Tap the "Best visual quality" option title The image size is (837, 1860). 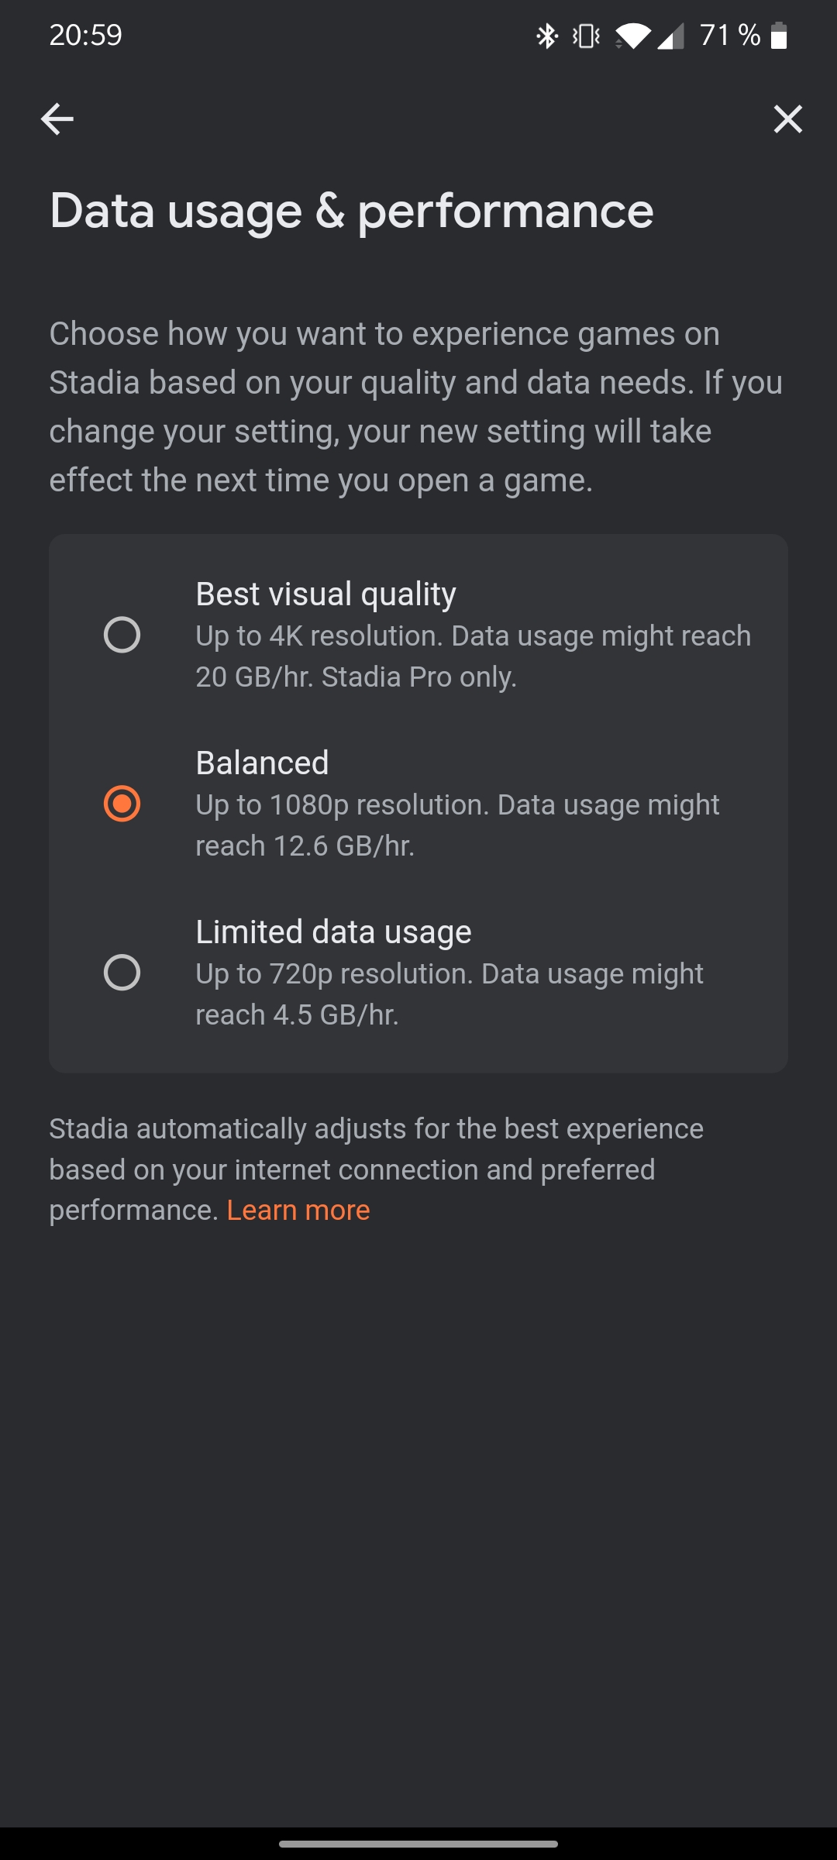click(325, 594)
